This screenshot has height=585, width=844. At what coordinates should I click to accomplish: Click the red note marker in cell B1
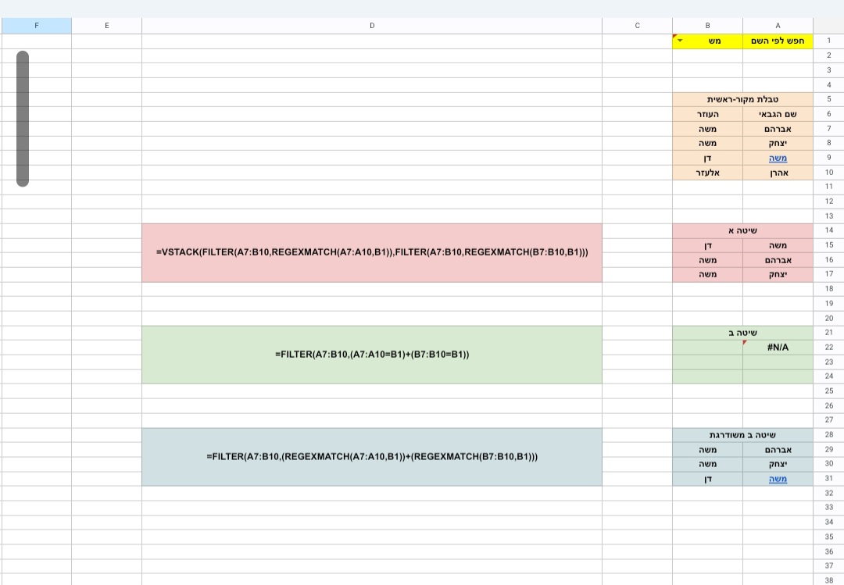pos(675,37)
